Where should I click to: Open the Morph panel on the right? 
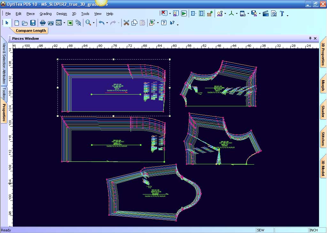[323, 84]
